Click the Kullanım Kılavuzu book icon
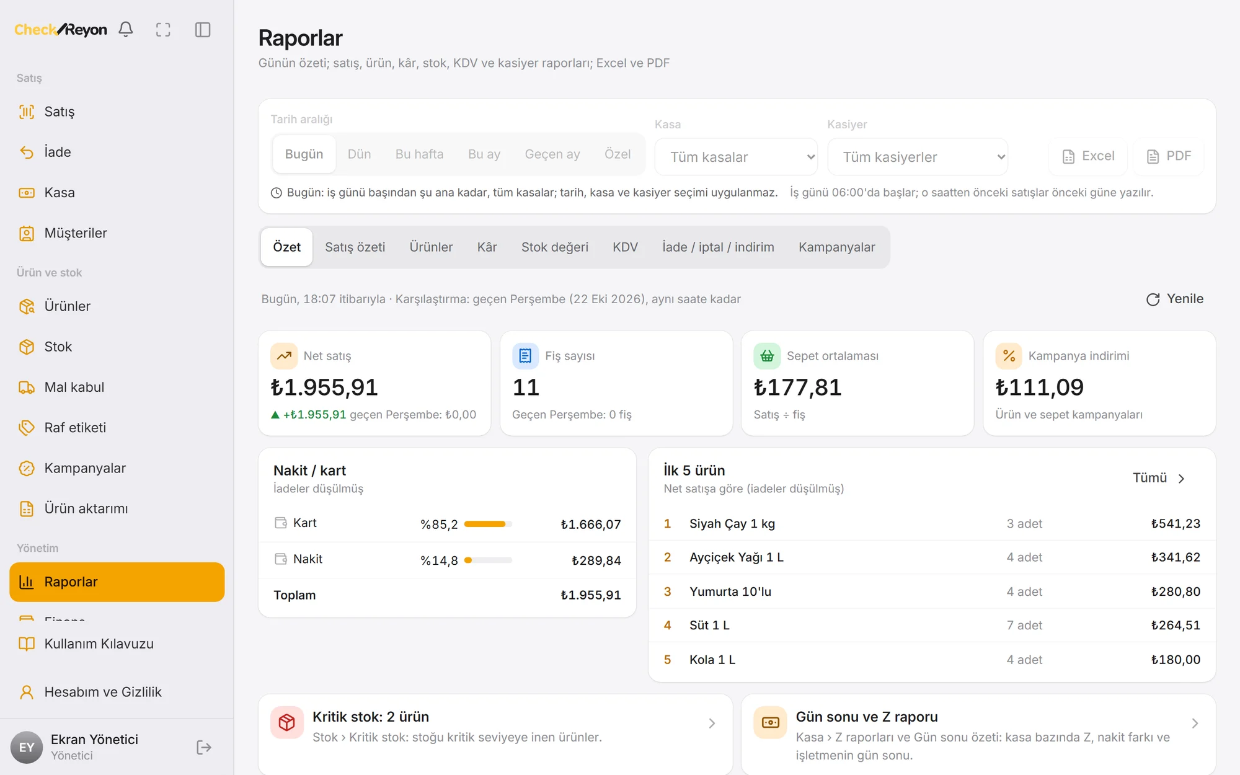The image size is (1240, 775). [27, 644]
